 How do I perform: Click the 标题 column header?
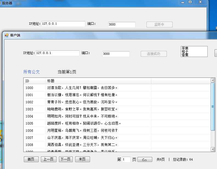pyautogui.click(x=98, y=81)
